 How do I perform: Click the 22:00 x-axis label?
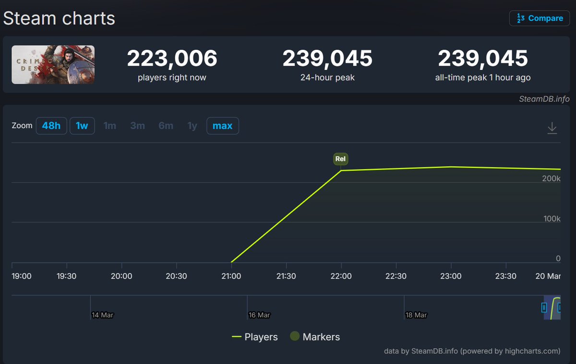pyautogui.click(x=341, y=276)
